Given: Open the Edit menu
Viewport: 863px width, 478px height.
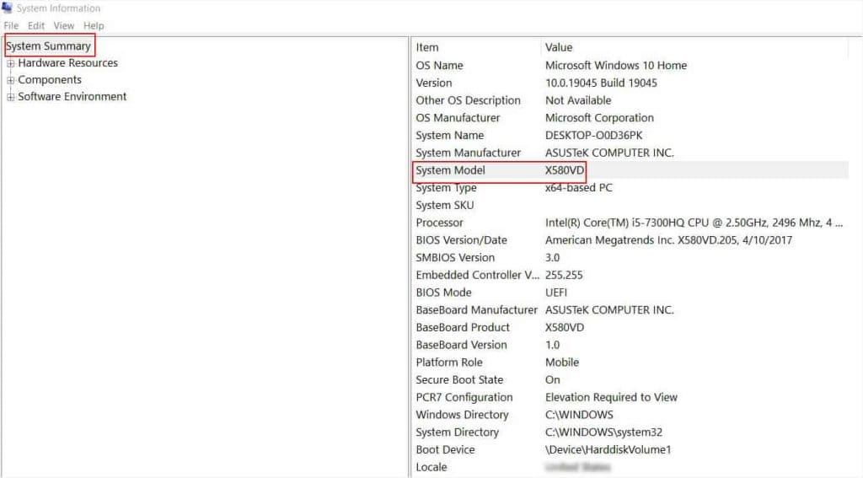Looking at the screenshot, I should coord(36,26).
